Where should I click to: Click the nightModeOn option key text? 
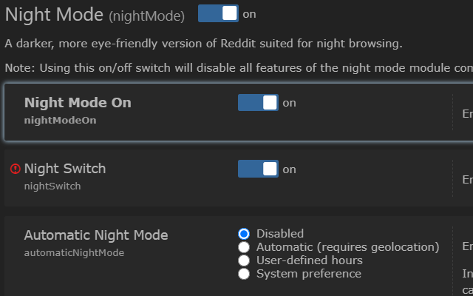(x=60, y=118)
